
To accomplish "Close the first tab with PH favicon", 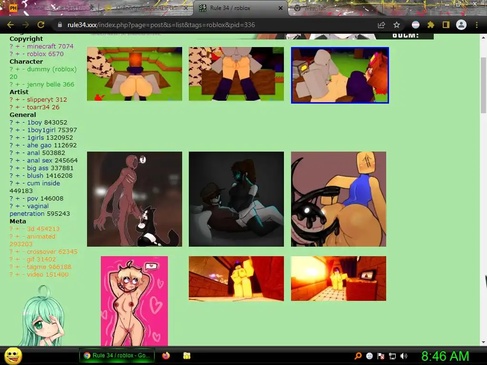I will pos(92,8).
